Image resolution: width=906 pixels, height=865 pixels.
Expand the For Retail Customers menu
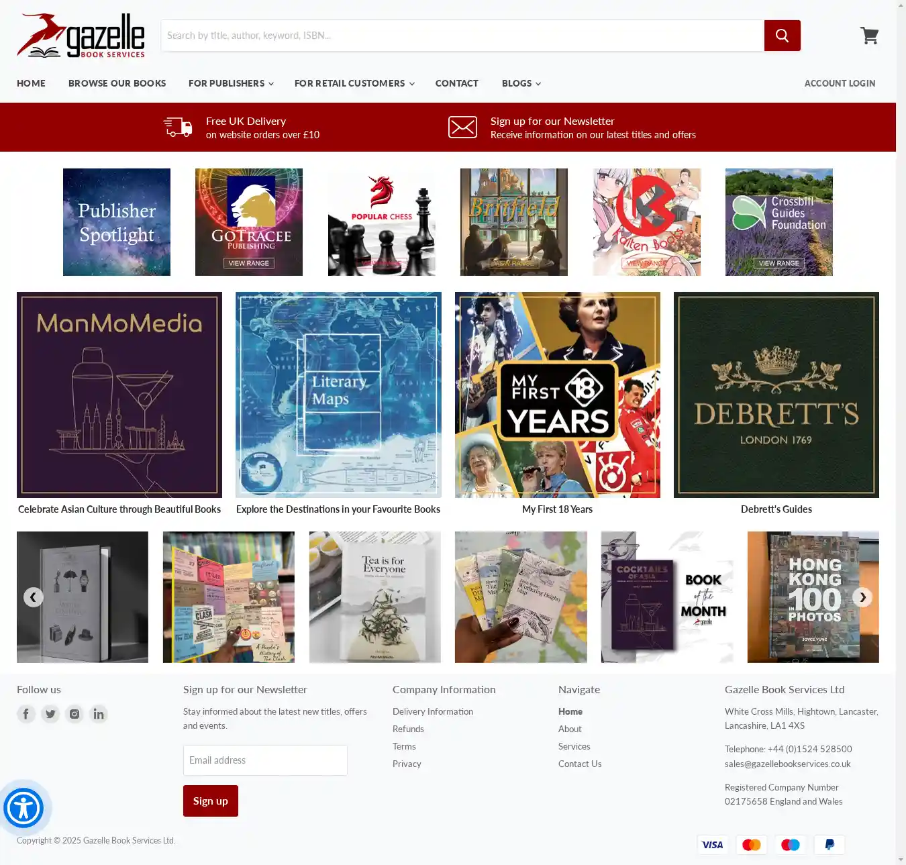point(354,83)
